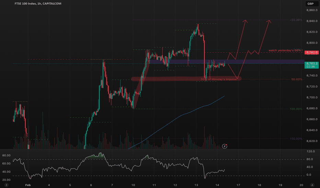Image resolution: width=320 pixels, height=188 pixels.
Task: Click 8,740.0 on the price axis
Action: [312, 76]
